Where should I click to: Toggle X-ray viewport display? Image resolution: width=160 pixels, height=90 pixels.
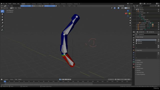point(122,8)
